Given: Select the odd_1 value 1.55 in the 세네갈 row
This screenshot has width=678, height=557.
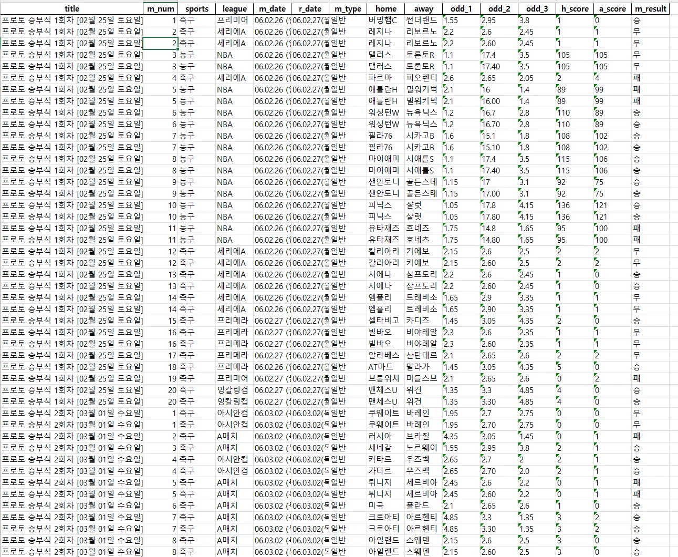Looking at the screenshot, I should (461, 448).
